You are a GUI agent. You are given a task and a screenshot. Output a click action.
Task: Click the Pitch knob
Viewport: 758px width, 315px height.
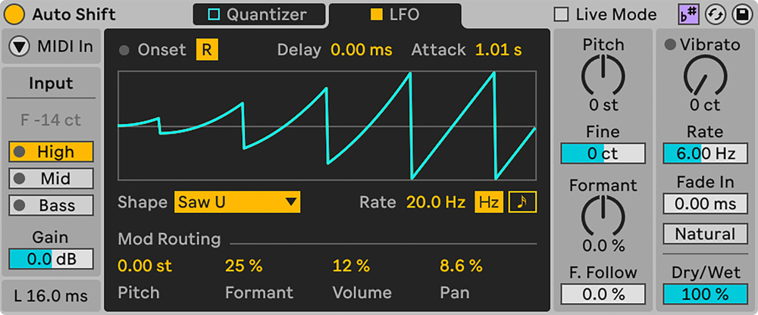603,76
